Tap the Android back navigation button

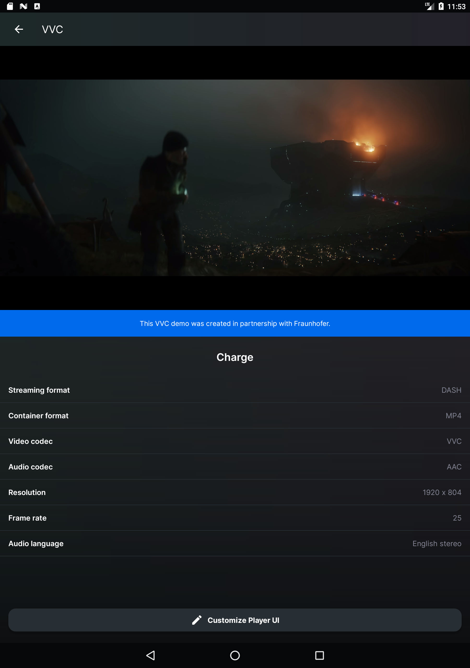pyautogui.click(x=150, y=655)
